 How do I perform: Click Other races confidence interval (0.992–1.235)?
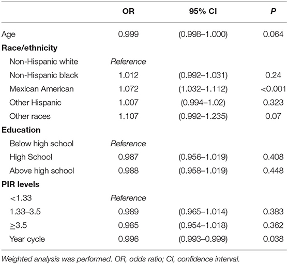(203, 116)
